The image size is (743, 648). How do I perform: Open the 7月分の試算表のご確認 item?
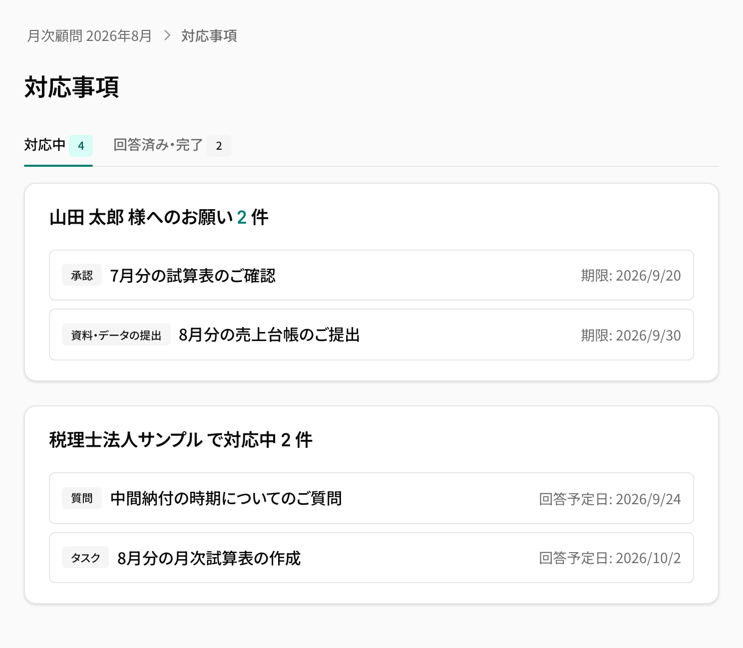click(371, 275)
